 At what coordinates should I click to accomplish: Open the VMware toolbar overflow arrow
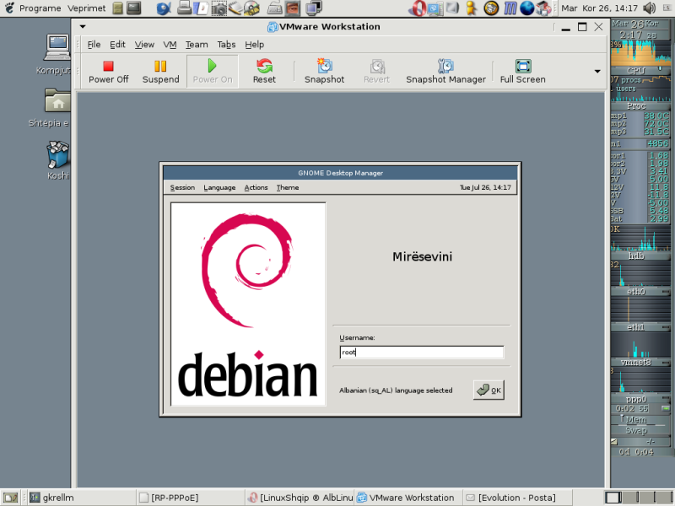tap(597, 72)
